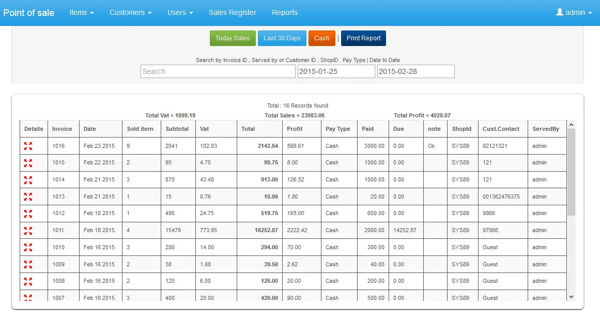Click the ServedBy column header
The width and height of the screenshot is (600, 318).
point(546,129)
